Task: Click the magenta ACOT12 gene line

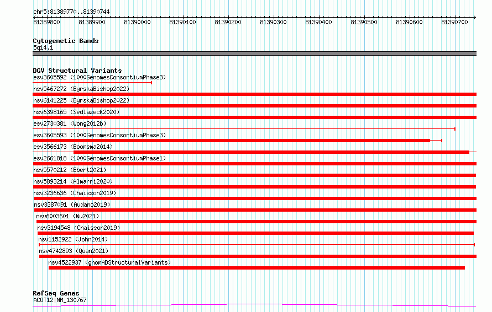Action: (x=254, y=305)
